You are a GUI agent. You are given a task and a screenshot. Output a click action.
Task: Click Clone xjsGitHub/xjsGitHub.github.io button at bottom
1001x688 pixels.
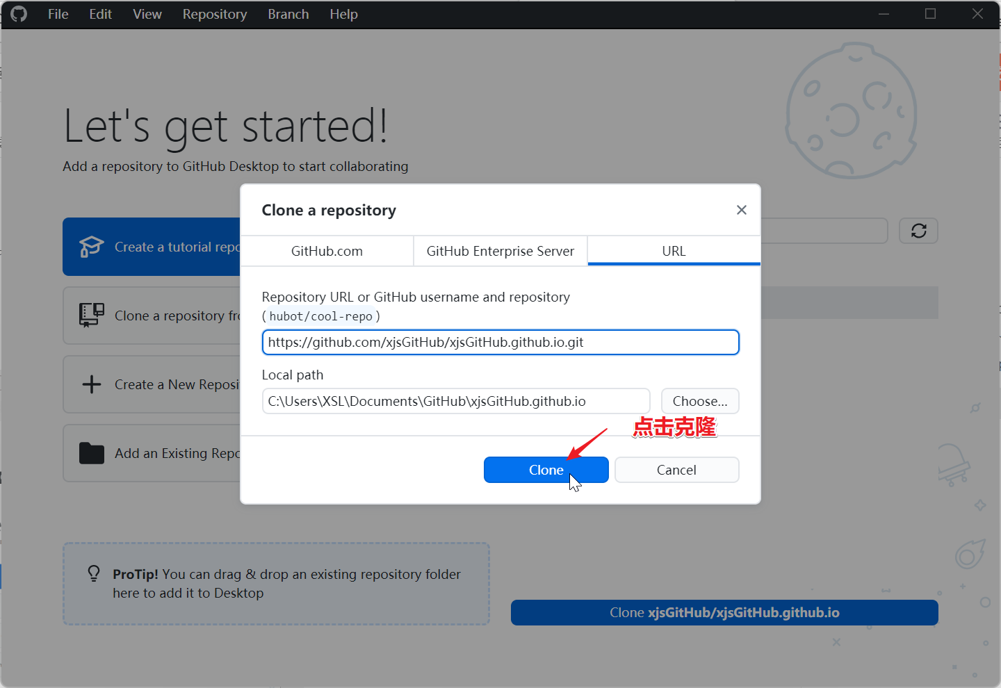(x=724, y=612)
